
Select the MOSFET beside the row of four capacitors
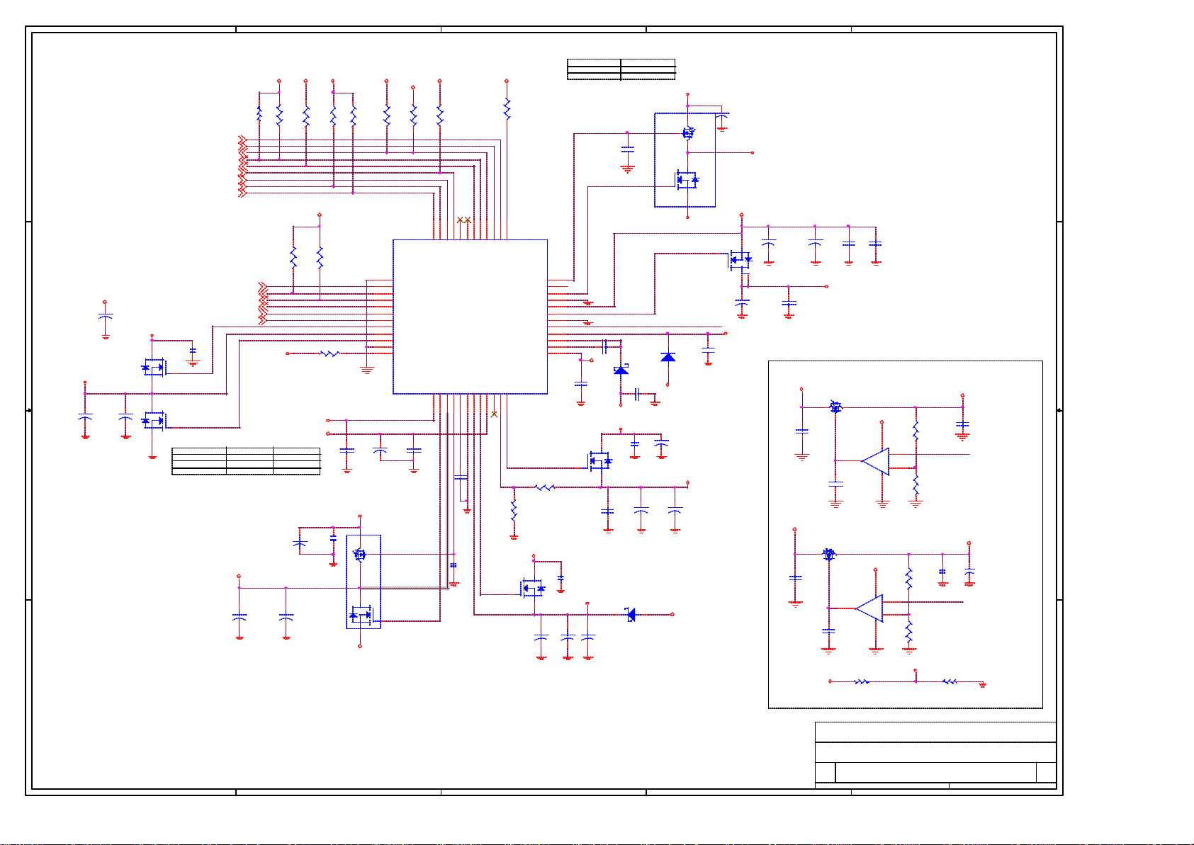point(740,260)
